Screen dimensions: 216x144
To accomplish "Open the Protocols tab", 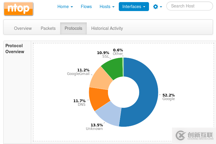I will (73, 28).
